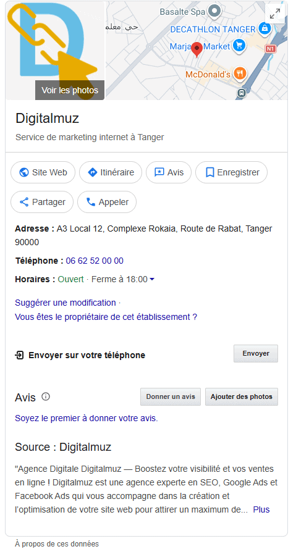Call business with Appeler button
Image resolution: width=296 pixels, height=549 pixels.
click(107, 202)
